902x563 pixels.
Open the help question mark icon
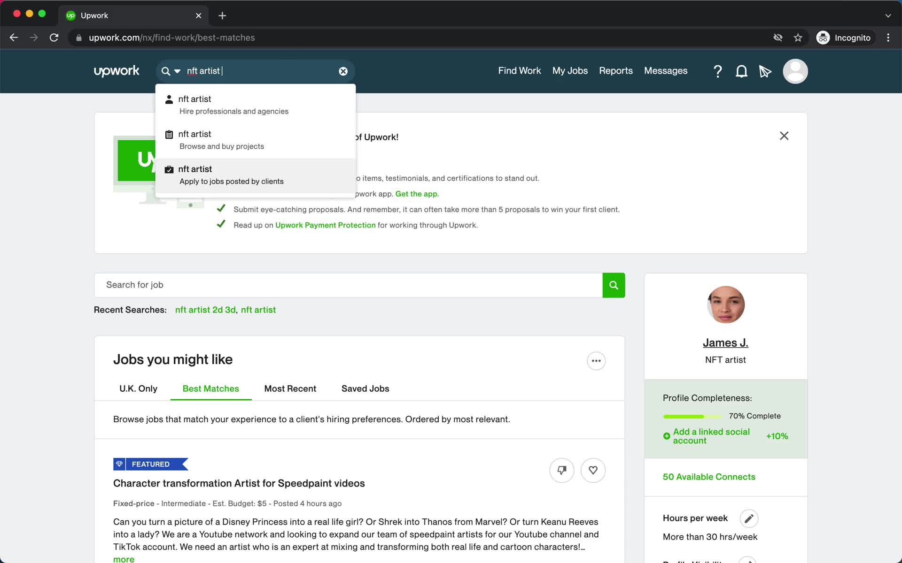[x=717, y=71]
